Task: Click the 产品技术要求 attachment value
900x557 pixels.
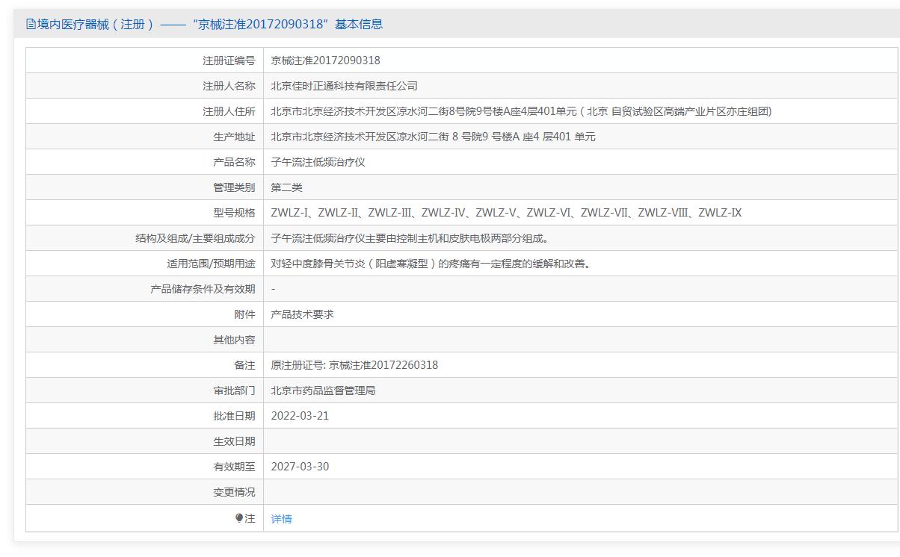Action: [302, 314]
